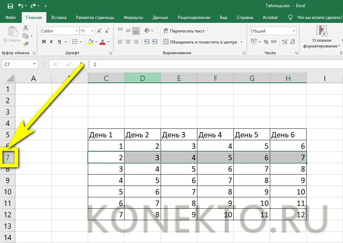Redo the last undone action
This screenshot has width=343, height=243.
(33, 6)
